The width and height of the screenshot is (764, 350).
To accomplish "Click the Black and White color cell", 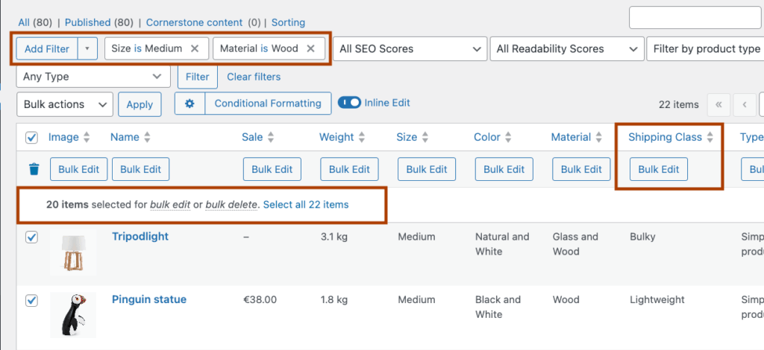I will tap(498, 308).
